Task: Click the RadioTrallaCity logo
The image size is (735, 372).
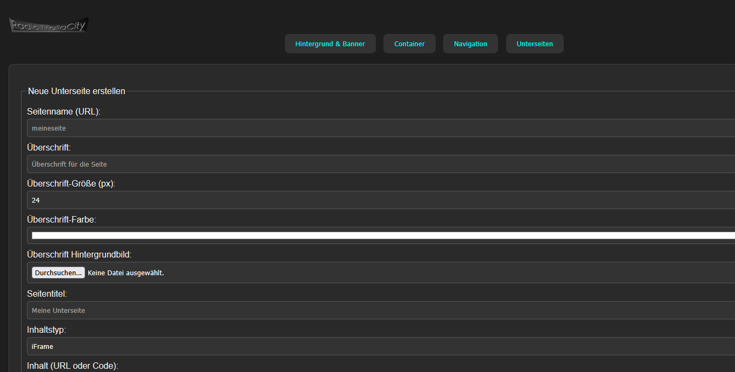Action: [x=48, y=25]
